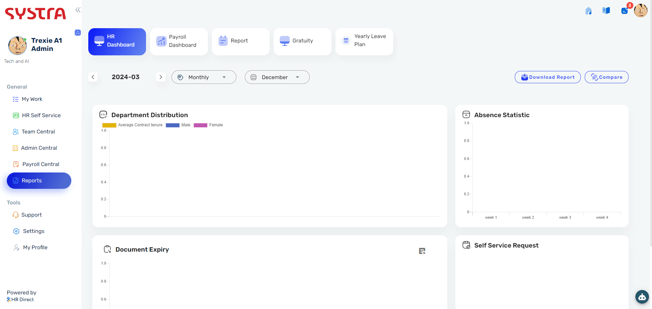This screenshot has height=309, width=652.
Task: Open the user avatar menu top right
Action: tap(641, 11)
